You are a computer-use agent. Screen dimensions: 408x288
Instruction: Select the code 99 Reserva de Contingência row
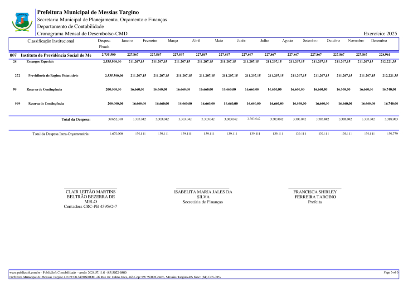click(44, 90)
